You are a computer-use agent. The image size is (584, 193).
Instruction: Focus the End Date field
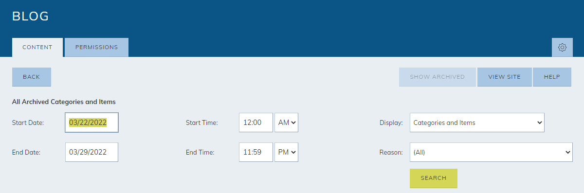[91, 152]
